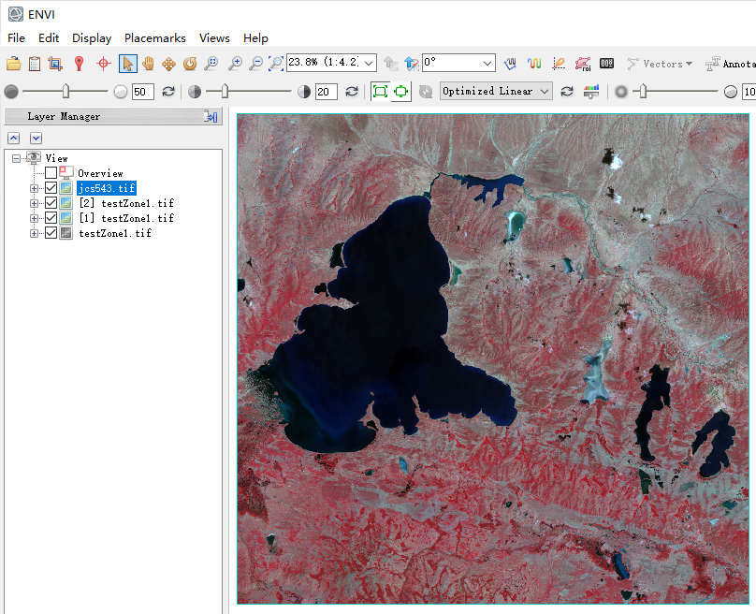Select the Fly tool with four arrows
This screenshot has width=756, height=614.
[x=169, y=64]
